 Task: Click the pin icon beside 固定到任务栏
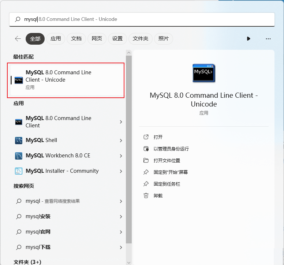tap(146, 184)
